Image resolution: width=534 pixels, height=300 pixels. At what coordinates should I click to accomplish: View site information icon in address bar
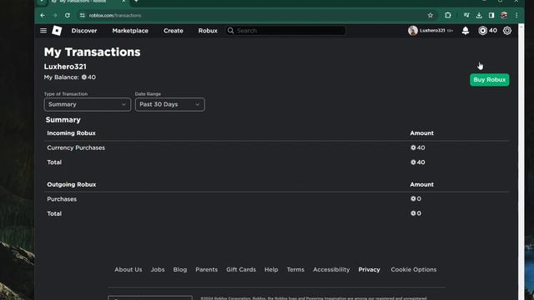[82, 15]
